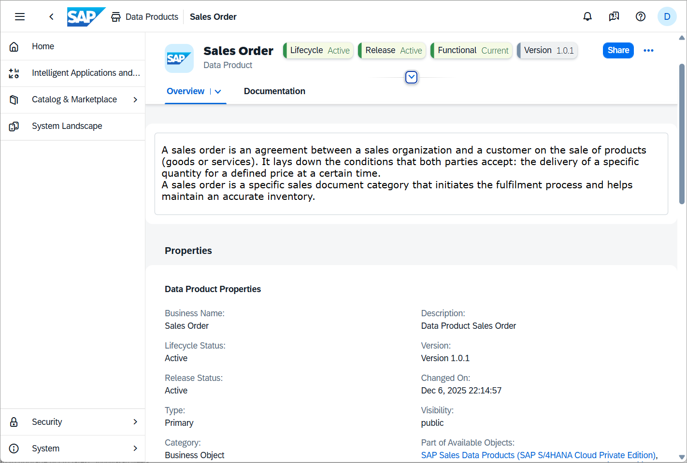Click the Security lock icon
This screenshot has height=463, width=687.
pos(14,422)
